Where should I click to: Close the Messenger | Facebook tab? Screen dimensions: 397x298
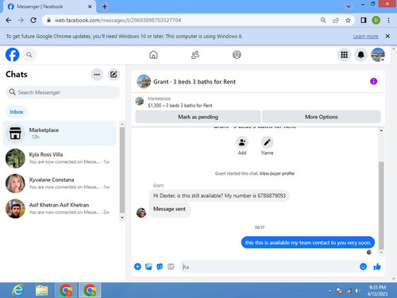[90, 6]
